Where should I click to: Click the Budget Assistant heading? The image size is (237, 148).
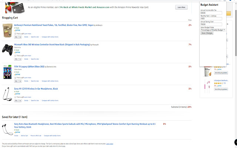[x=209, y=5]
